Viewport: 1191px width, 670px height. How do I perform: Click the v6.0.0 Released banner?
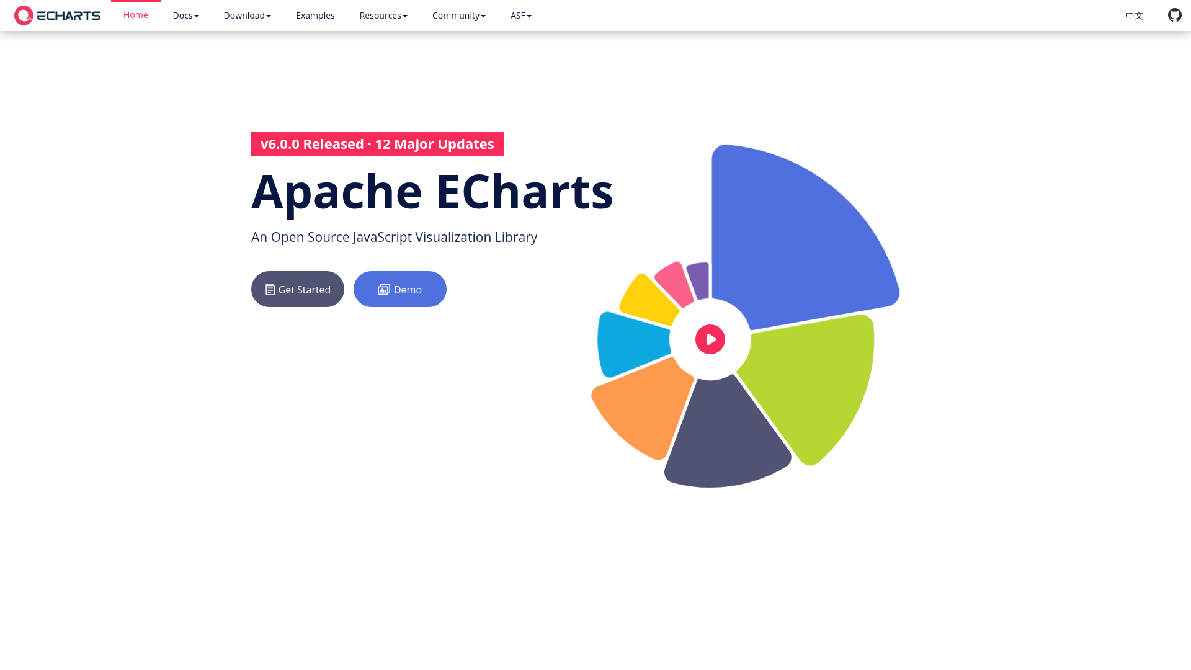coord(377,144)
